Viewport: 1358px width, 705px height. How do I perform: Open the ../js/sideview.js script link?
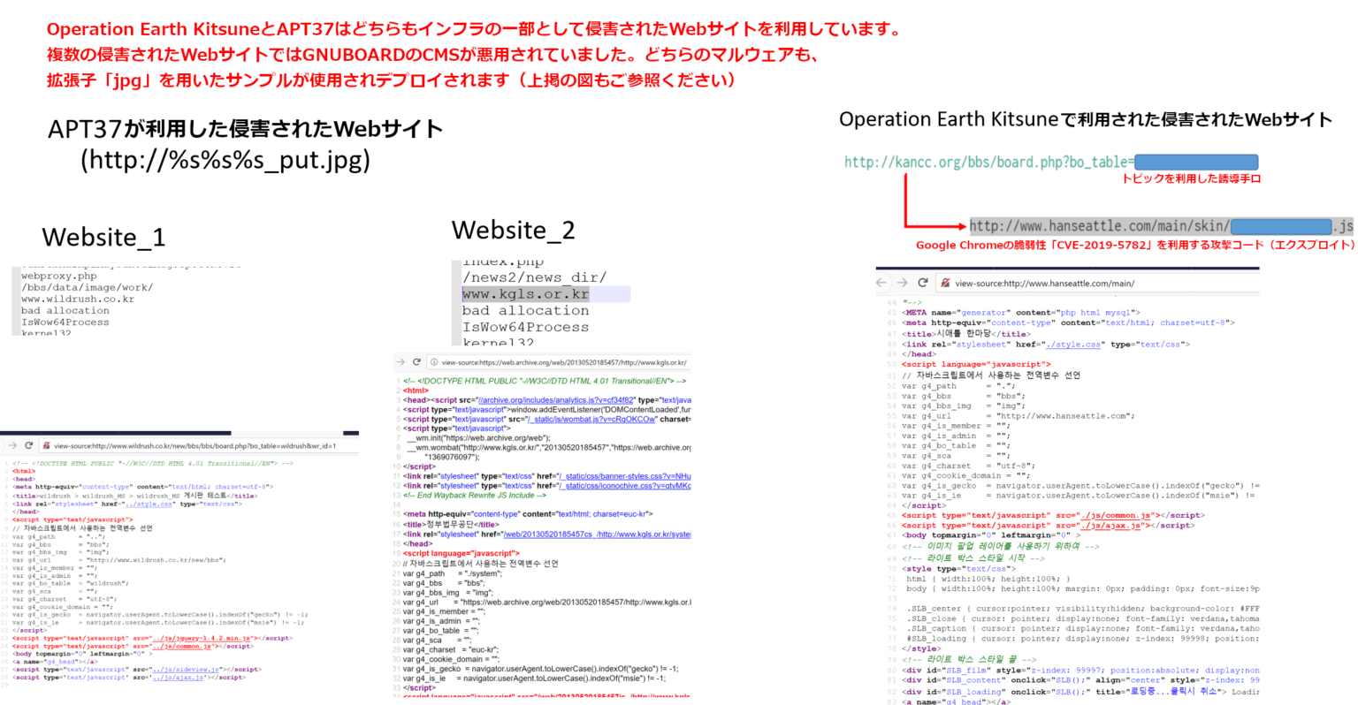[x=185, y=670]
